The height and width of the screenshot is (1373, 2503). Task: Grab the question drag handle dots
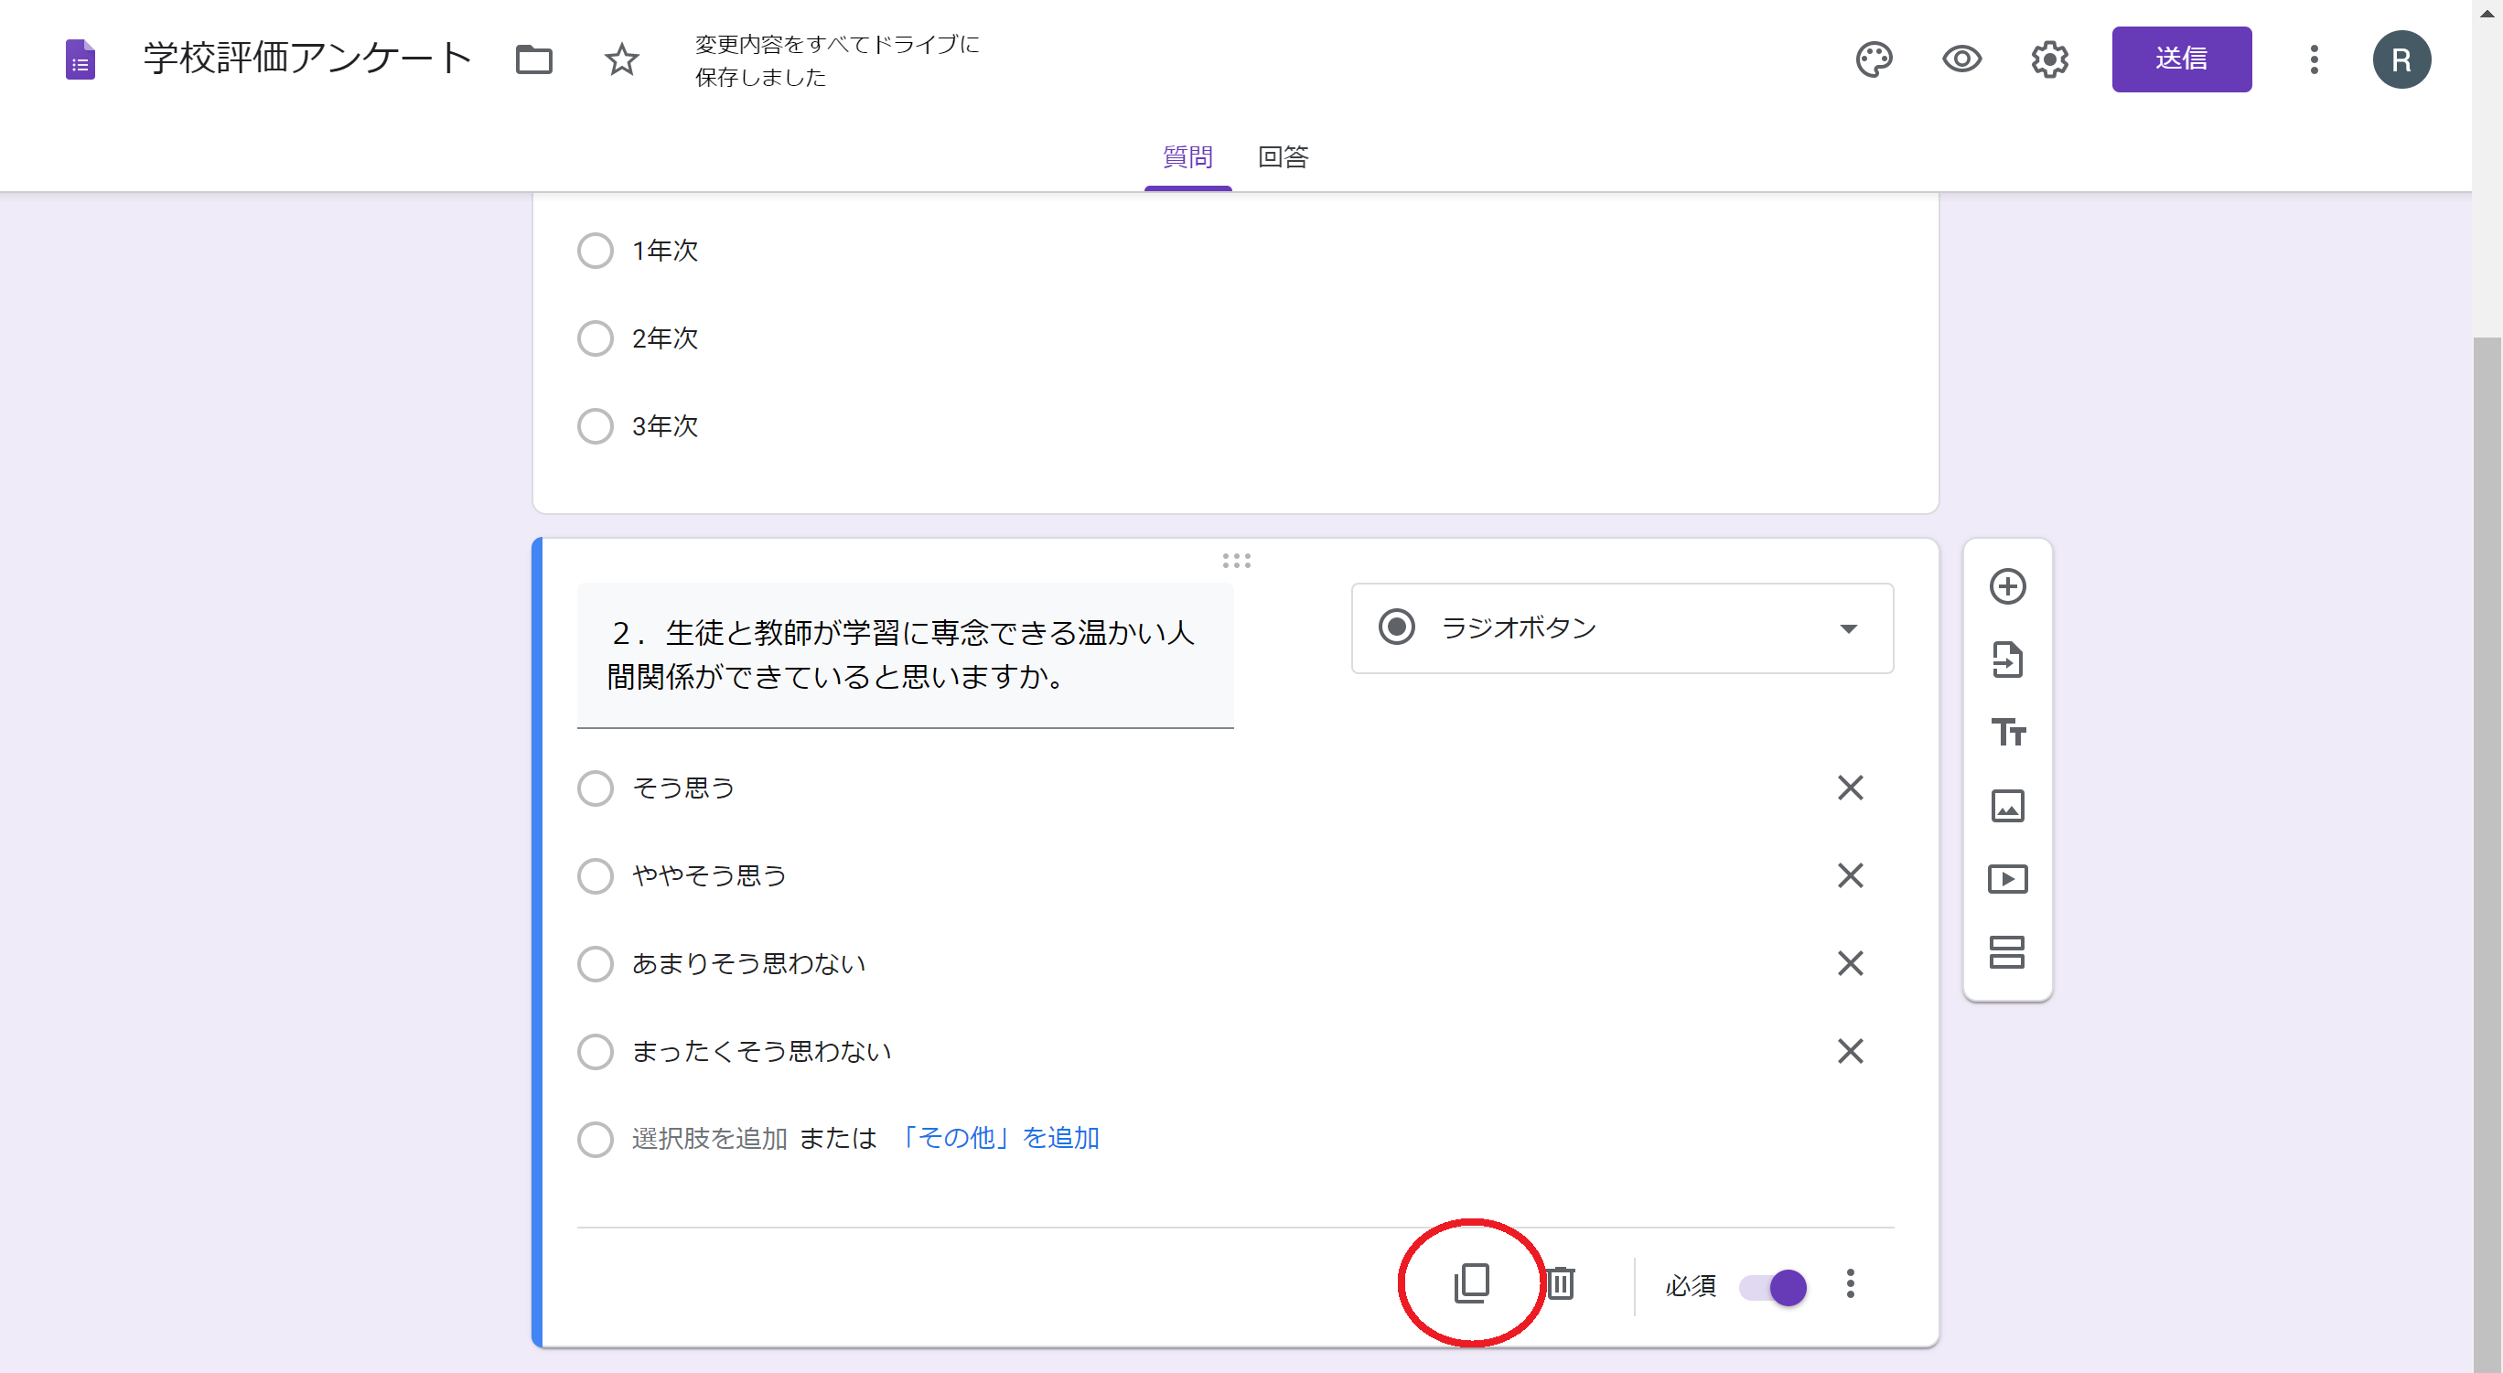point(1236,561)
